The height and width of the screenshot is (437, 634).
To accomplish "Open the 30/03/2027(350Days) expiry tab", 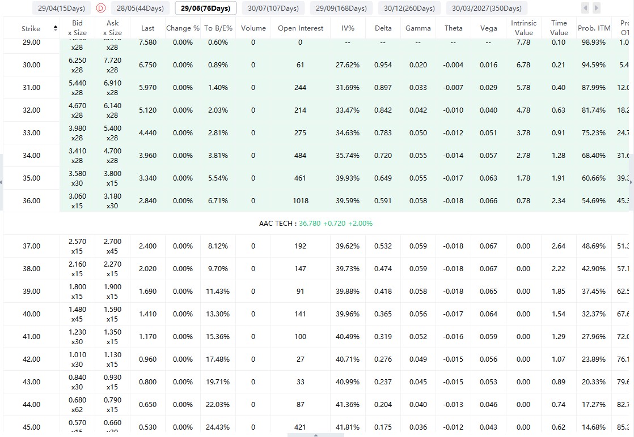I will pyautogui.click(x=487, y=8).
